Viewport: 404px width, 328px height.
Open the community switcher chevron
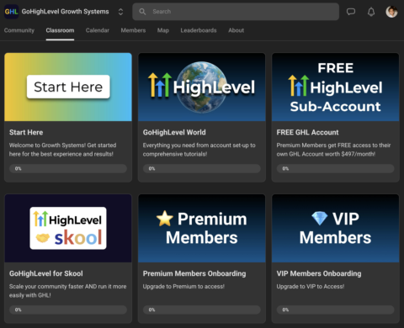[120, 12]
